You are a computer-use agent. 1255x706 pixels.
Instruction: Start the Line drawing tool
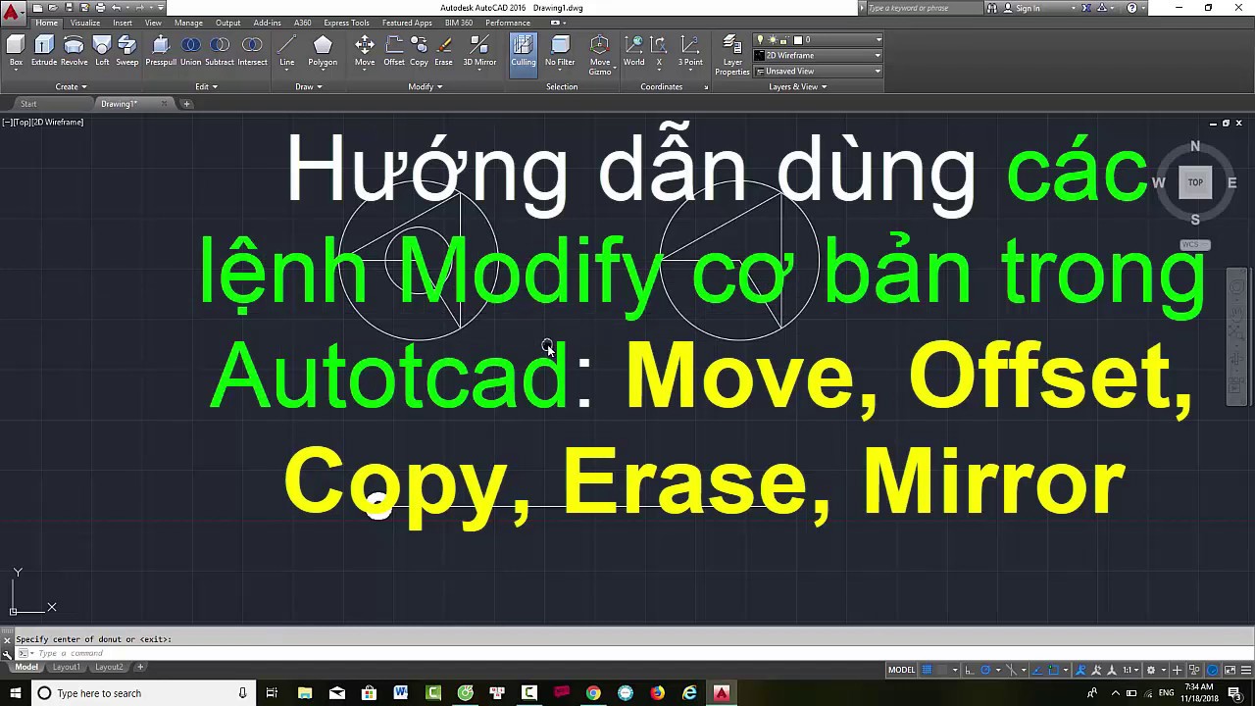[x=287, y=51]
